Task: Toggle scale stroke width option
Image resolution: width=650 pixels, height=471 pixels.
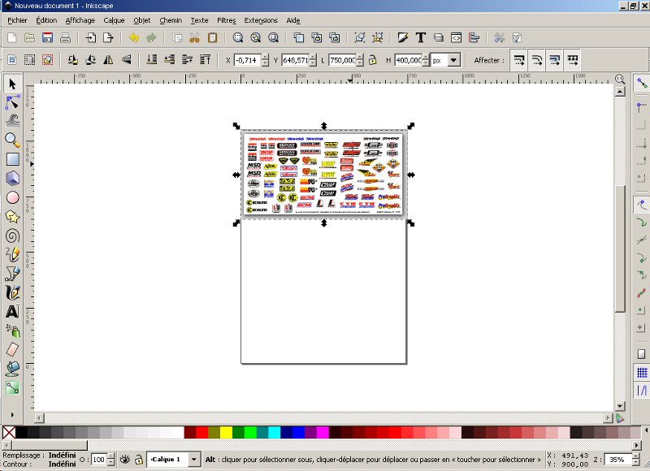Action: [519, 60]
